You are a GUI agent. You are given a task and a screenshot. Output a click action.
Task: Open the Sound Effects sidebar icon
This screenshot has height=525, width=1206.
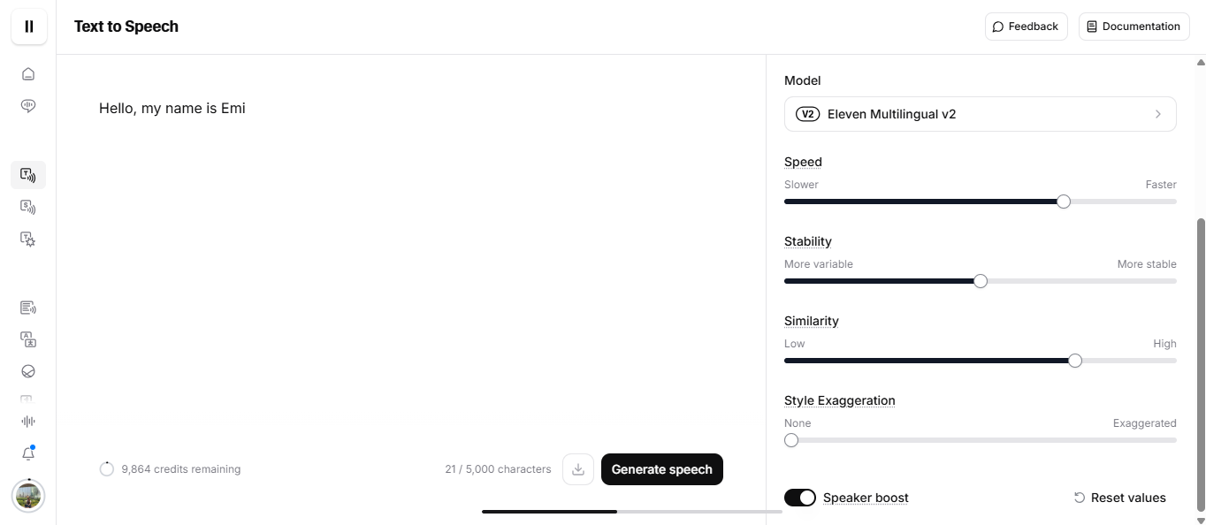(x=28, y=239)
